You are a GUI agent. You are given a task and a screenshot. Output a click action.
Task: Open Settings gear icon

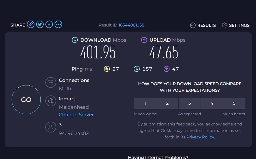[x=225, y=25]
